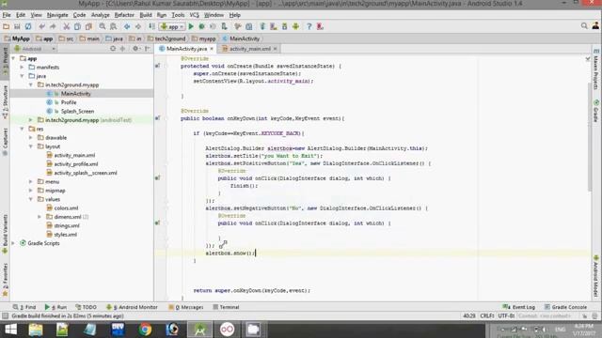Open File Explorer from the taskbar
This screenshot has height=338, width=602.
point(36,330)
